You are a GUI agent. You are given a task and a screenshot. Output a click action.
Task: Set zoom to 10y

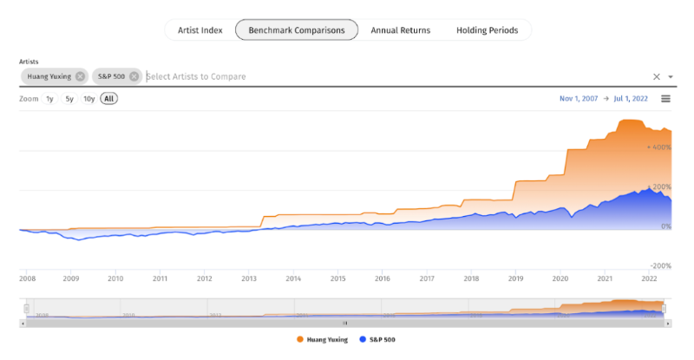click(88, 99)
